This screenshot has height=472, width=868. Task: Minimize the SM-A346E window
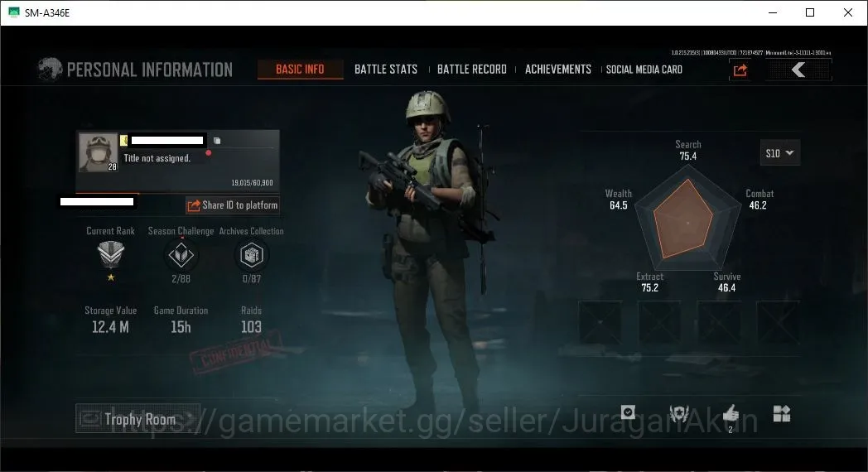point(773,12)
